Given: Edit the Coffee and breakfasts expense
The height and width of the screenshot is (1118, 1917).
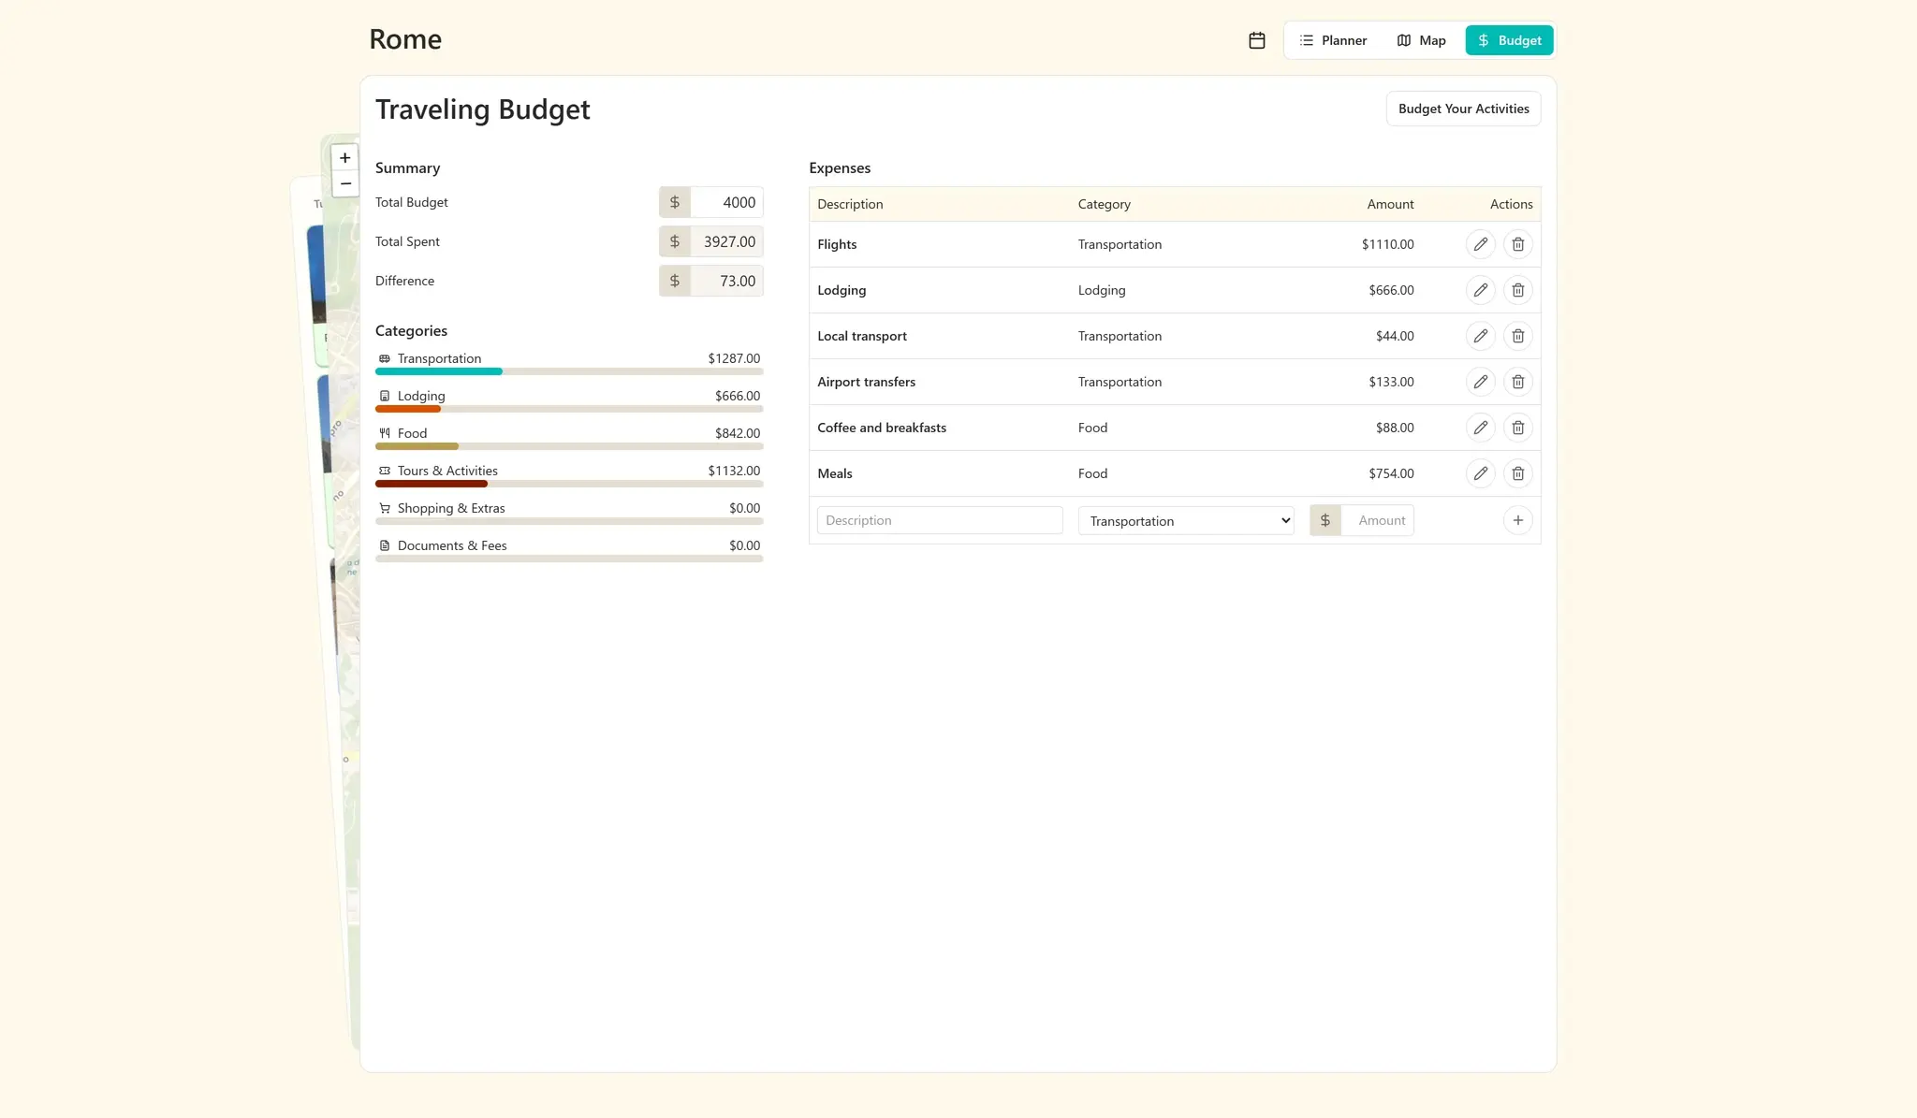Looking at the screenshot, I should point(1480,428).
